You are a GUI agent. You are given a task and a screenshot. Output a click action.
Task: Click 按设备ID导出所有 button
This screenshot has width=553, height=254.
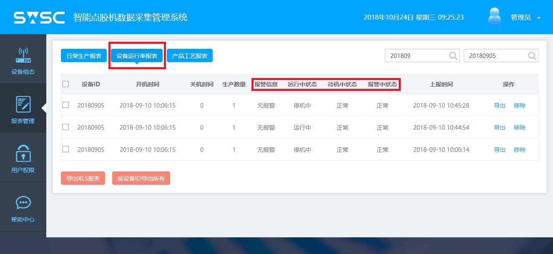tap(141, 178)
